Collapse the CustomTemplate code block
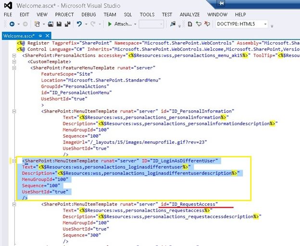 point(14,62)
